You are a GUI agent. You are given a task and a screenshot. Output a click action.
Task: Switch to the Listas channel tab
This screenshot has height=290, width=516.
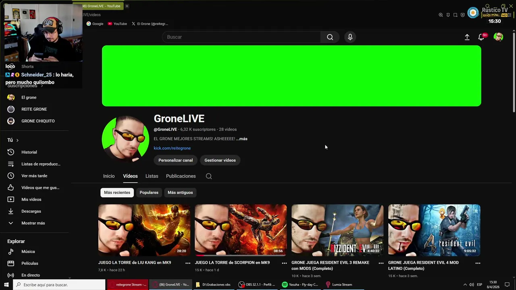coord(152,176)
